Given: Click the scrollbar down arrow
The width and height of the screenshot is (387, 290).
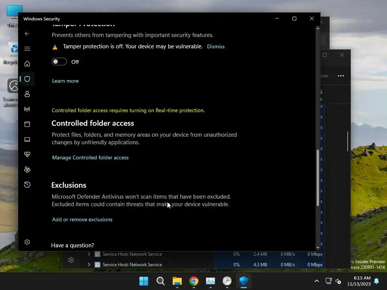Looking at the screenshot, I should coord(318,248).
